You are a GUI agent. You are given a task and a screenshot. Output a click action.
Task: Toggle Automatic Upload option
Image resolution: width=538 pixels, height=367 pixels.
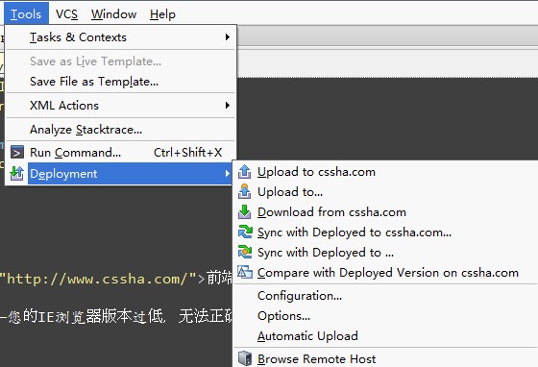[x=307, y=336]
